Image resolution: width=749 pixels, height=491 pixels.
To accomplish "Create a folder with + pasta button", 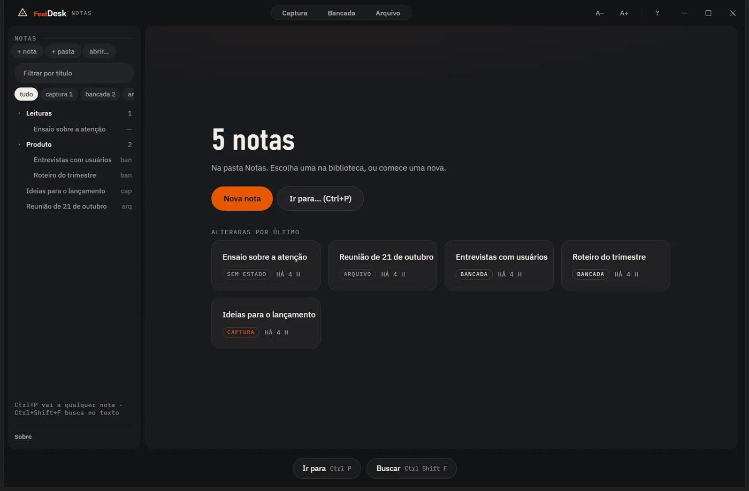I will click(x=63, y=51).
